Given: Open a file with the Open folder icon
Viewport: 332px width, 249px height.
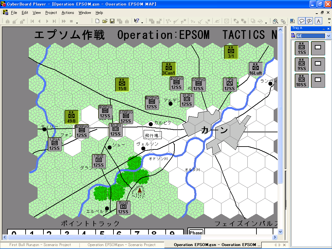Looking at the screenshot, I should 105,21.
